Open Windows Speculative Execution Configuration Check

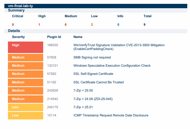(x=112, y=66)
